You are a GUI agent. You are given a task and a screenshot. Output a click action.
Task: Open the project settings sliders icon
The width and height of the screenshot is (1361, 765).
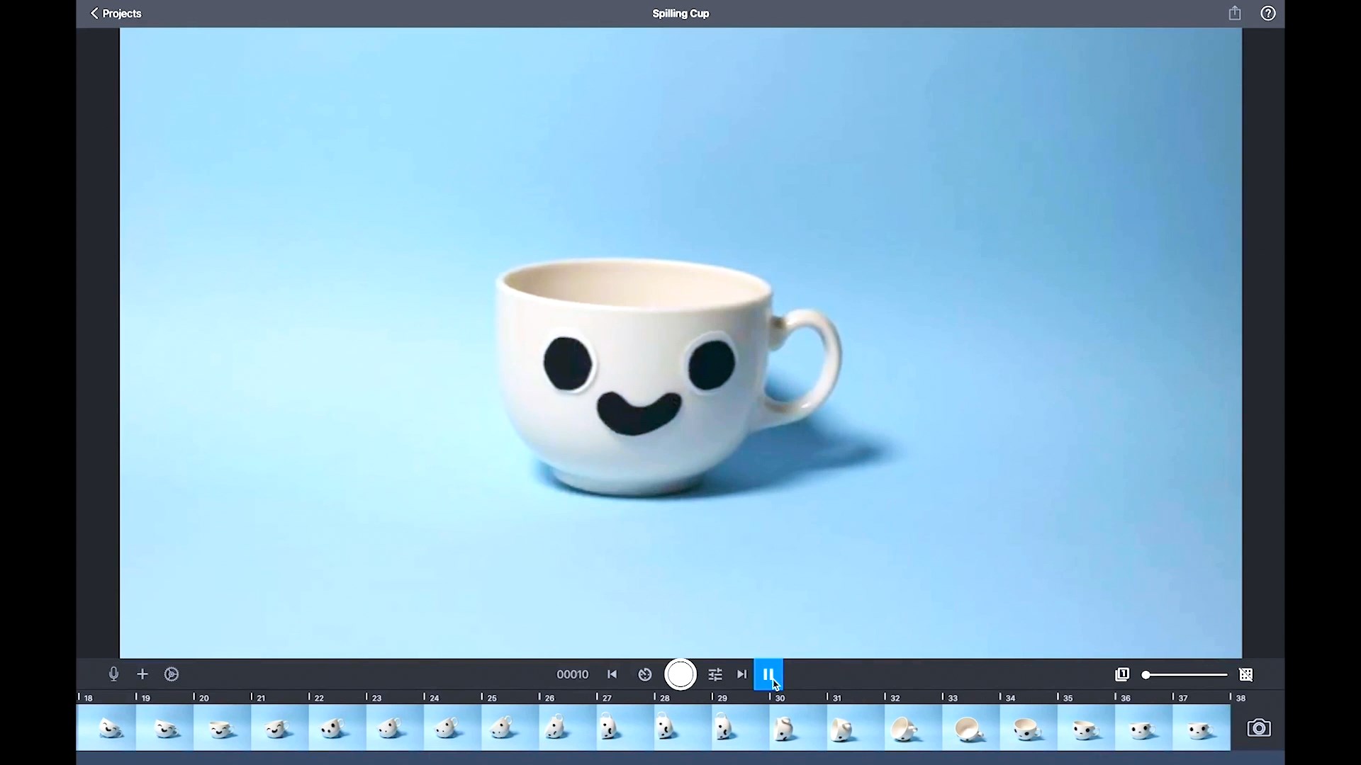(715, 674)
